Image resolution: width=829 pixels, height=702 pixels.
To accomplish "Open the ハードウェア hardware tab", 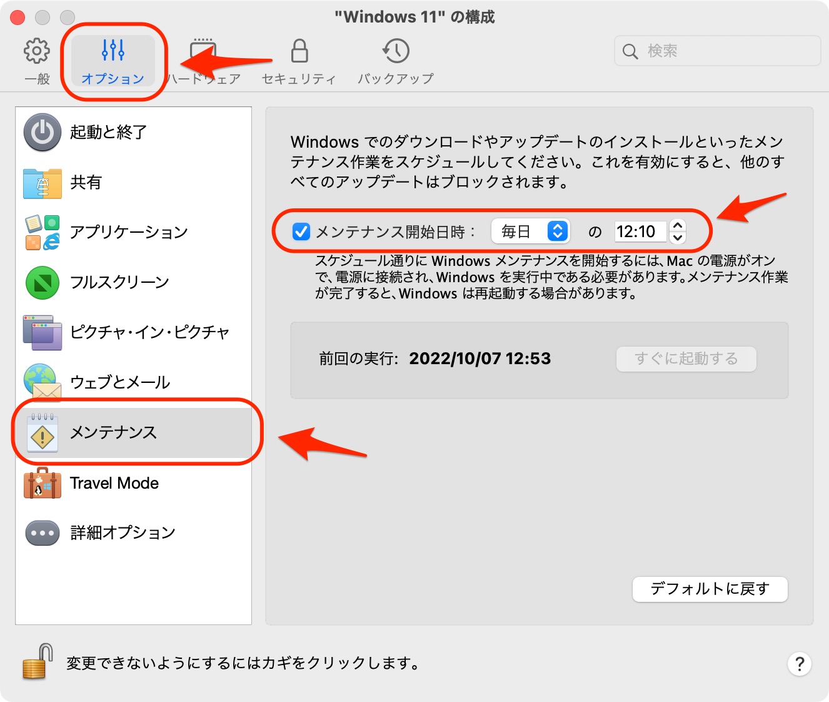I will [204, 61].
